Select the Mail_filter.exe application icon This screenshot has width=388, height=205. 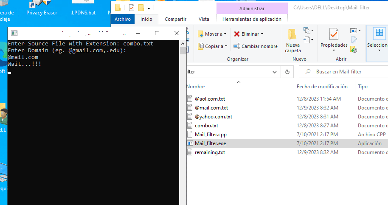pos(190,143)
